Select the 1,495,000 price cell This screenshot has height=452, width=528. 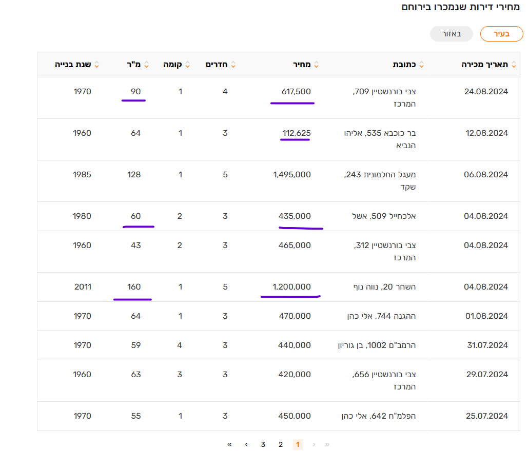pos(292,174)
